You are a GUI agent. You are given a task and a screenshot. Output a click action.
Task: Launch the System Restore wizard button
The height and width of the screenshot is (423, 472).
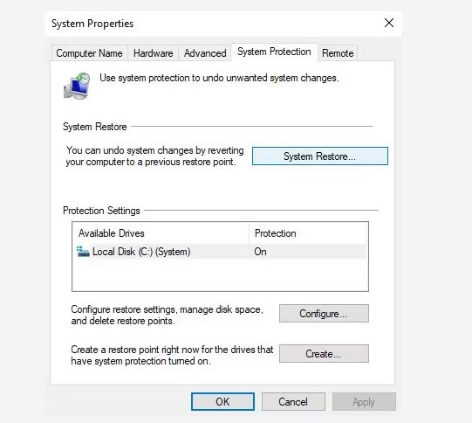coord(320,156)
